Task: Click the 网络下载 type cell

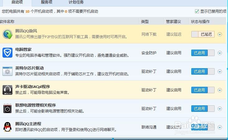Action: coord(149,34)
